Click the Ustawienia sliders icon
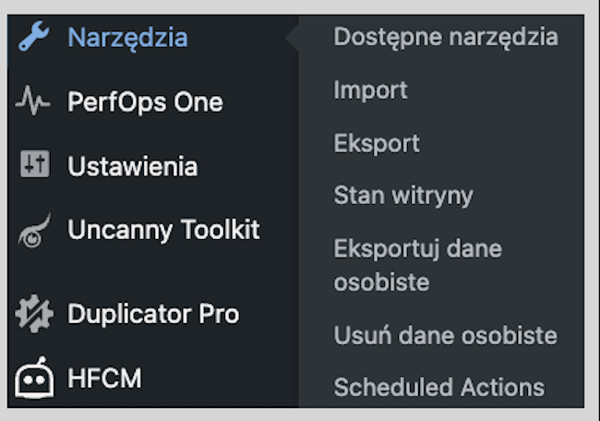This screenshot has height=421, width=600. click(34, 166)
